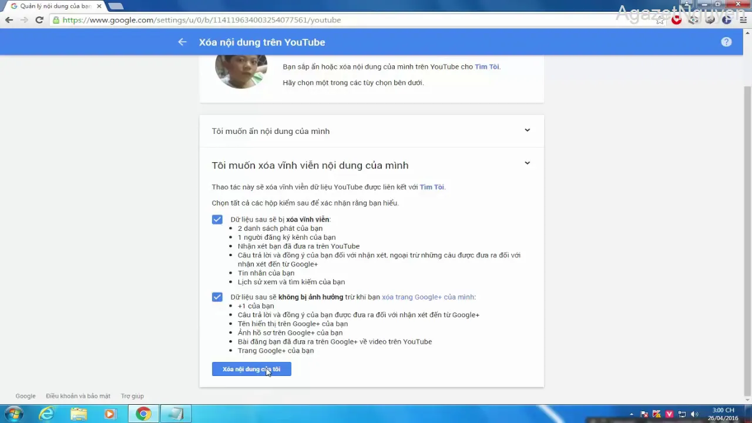Image resolution: width=752 pixels, height=423 pixels.
Task: Click the URL address bar
Action: click(352, 20)
